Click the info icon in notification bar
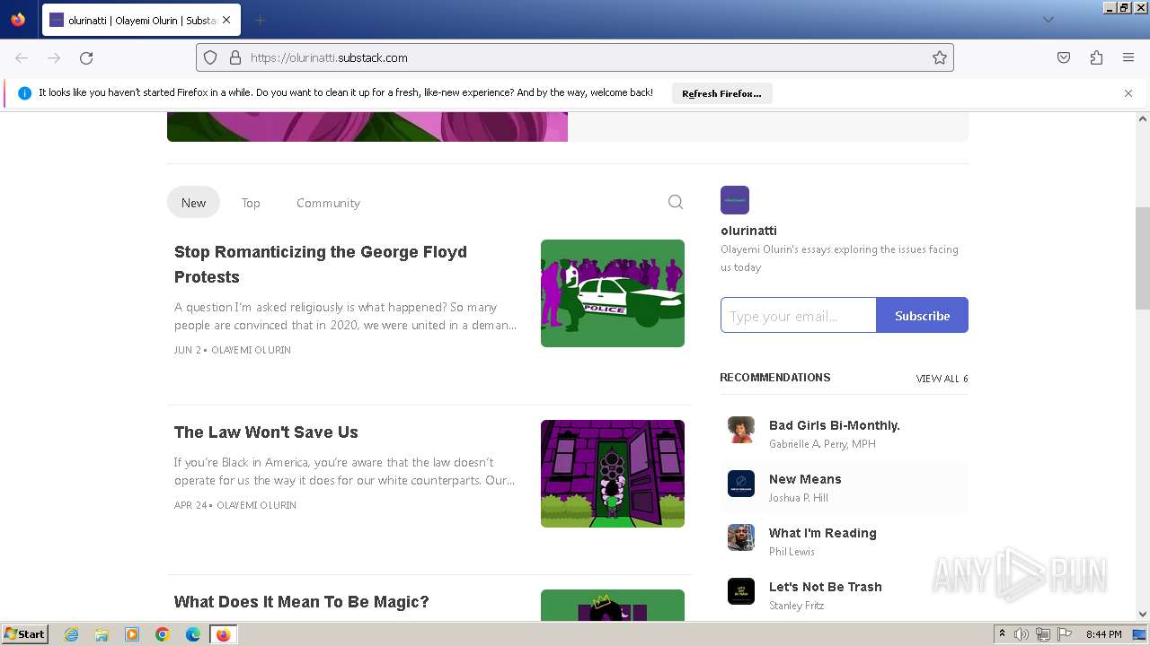This screenshot has height=646, width=1150. 24,93
